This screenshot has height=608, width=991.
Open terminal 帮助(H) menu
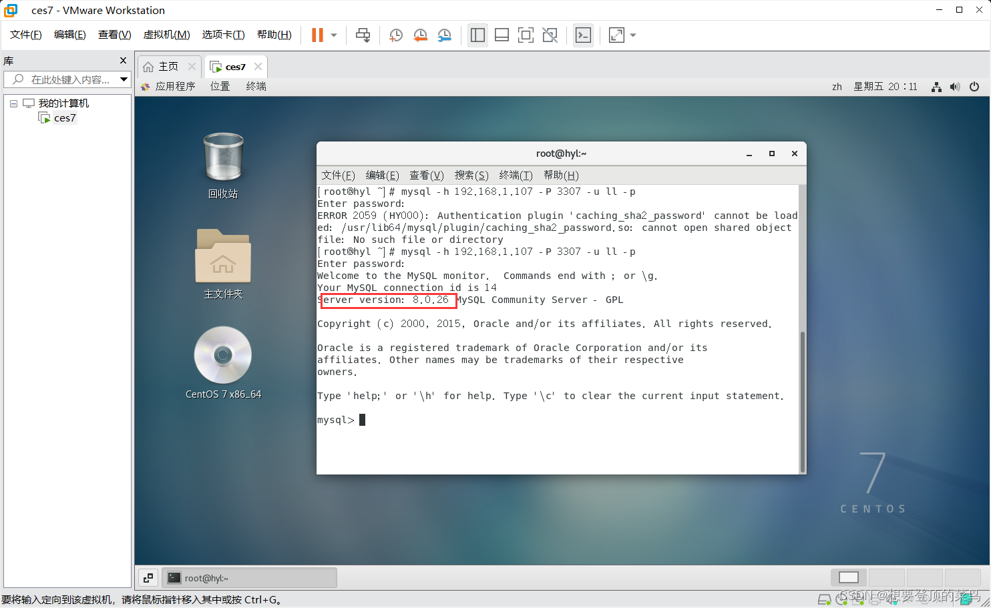coord(561,176)
